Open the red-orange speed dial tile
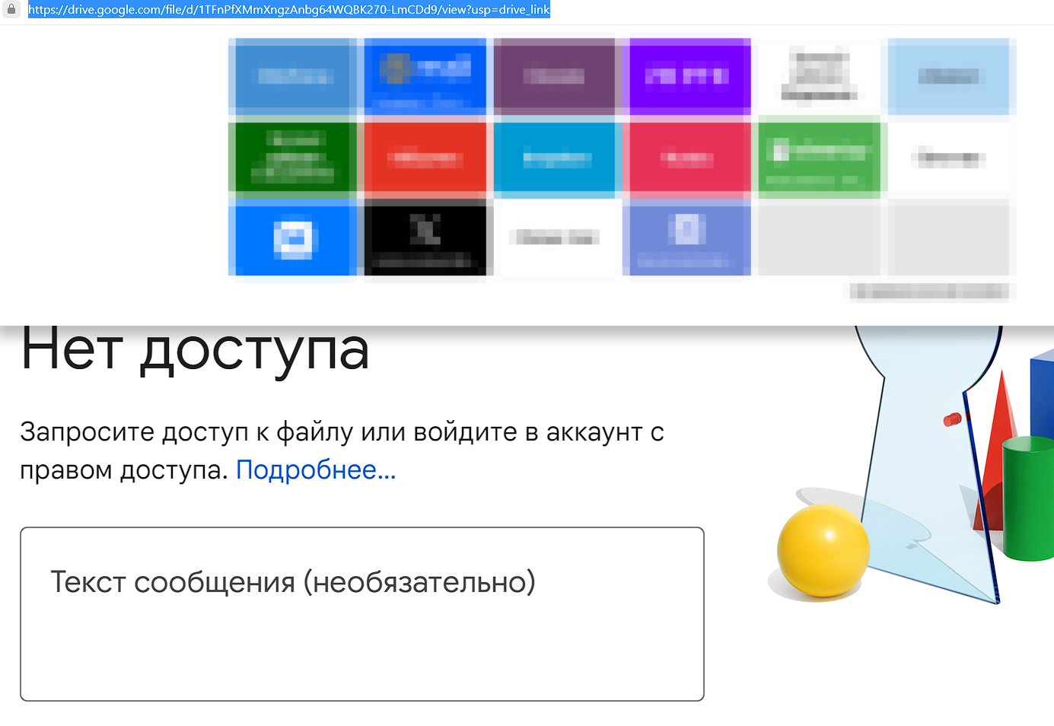 pyautogui.click(x=425, y=158)
